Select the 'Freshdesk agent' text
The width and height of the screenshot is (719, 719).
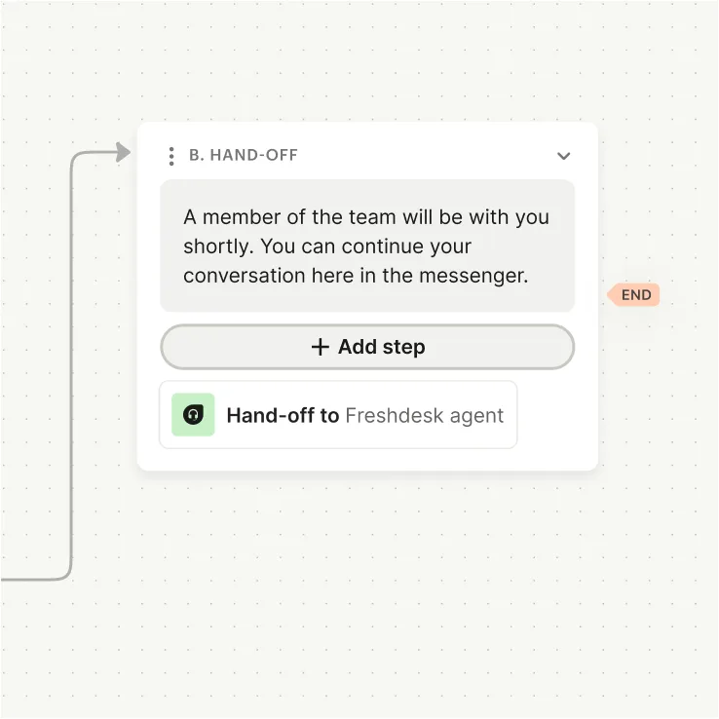(425, 416)
